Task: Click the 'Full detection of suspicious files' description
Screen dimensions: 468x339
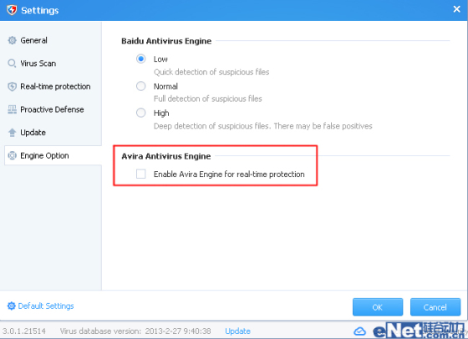Action: click(208, 99)
